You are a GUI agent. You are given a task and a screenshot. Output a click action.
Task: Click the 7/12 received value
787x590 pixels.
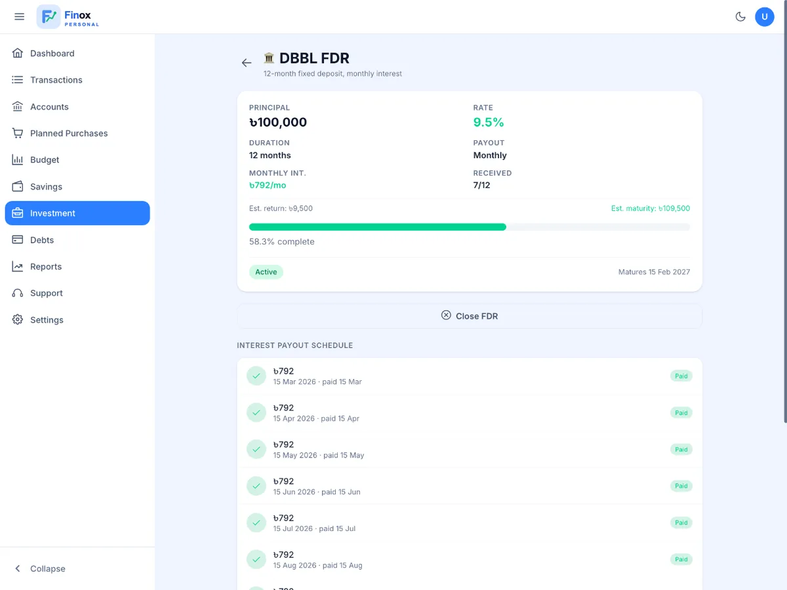[482, 186]
